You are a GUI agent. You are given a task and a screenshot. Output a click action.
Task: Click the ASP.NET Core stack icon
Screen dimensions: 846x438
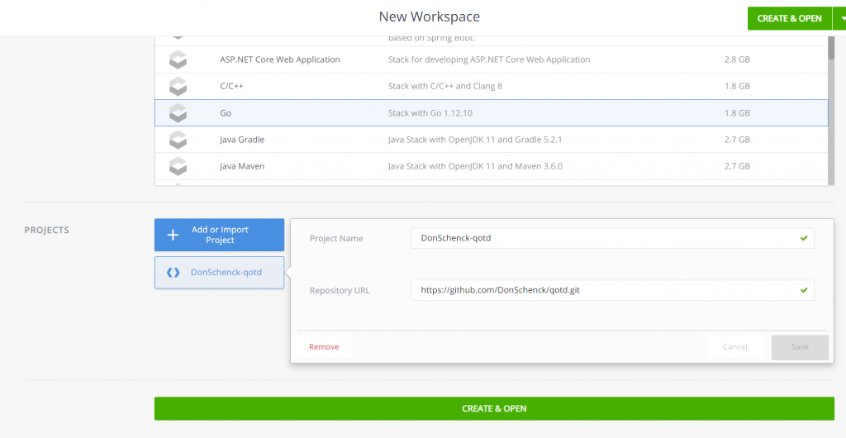click(x=178, y=60)
